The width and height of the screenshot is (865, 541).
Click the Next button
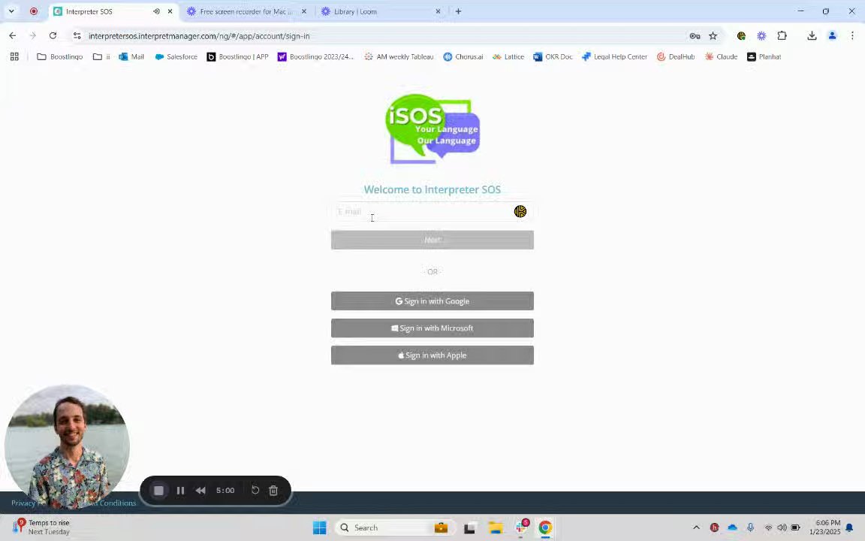[432, 240]
